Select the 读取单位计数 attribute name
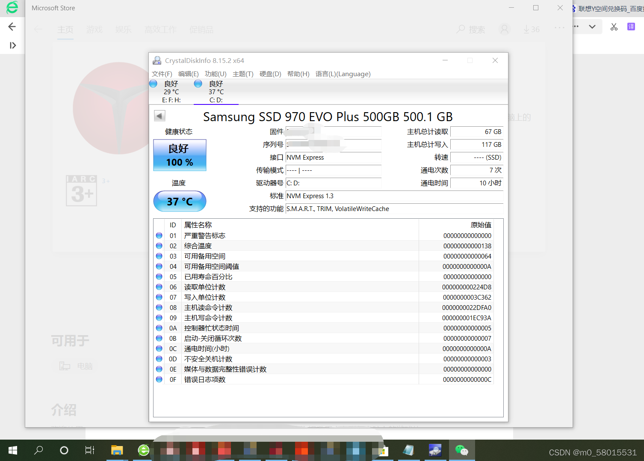Viewport: 644px width, 461px height. pyautogui.click(x=205, y=287)
